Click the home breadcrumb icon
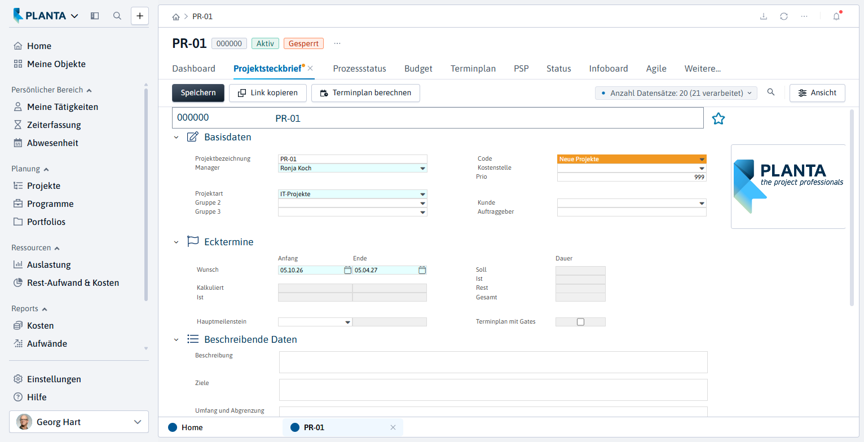The height and width of the screenshot is (442, 864). point(177,16)
